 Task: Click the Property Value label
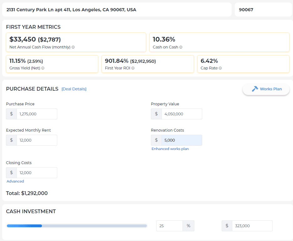tap(165, 104)
